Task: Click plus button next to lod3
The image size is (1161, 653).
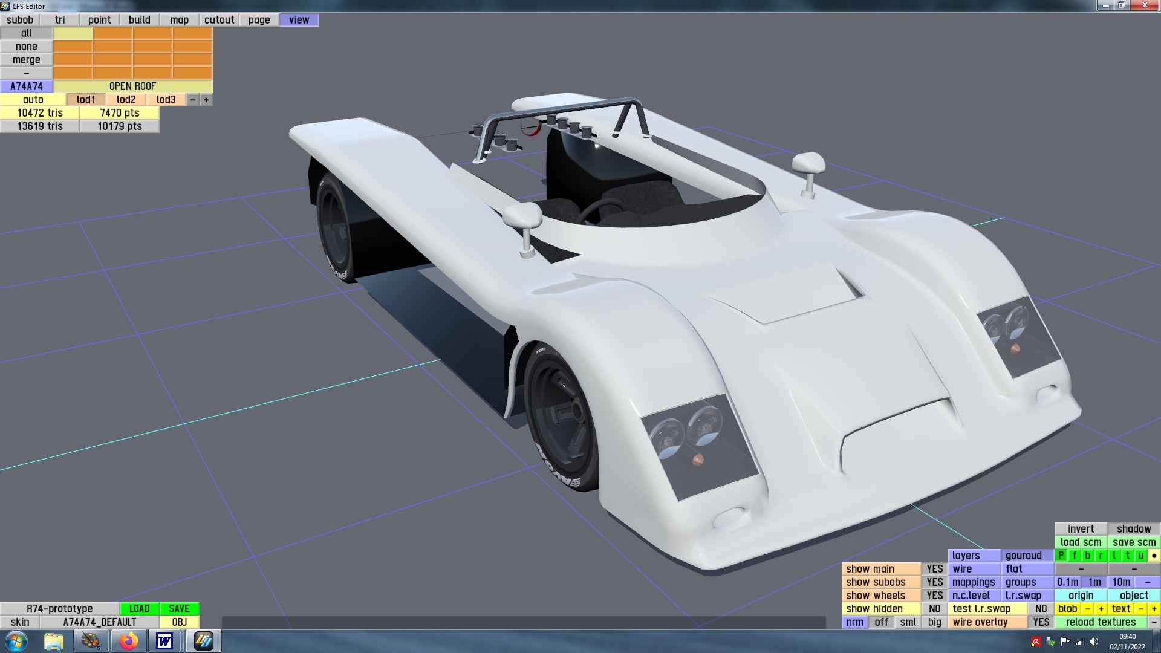Action: click(x=206, y=100)
